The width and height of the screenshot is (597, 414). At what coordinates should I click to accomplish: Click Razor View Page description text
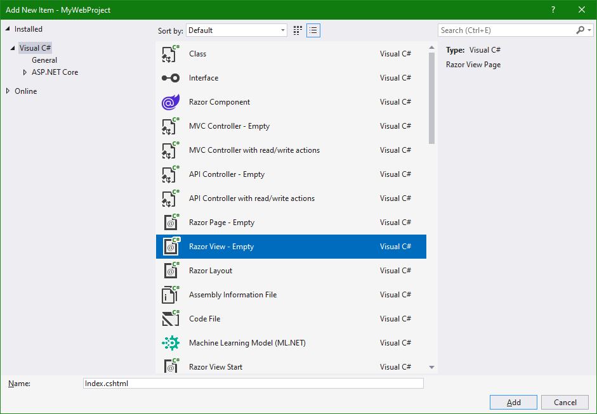(473, 65)
